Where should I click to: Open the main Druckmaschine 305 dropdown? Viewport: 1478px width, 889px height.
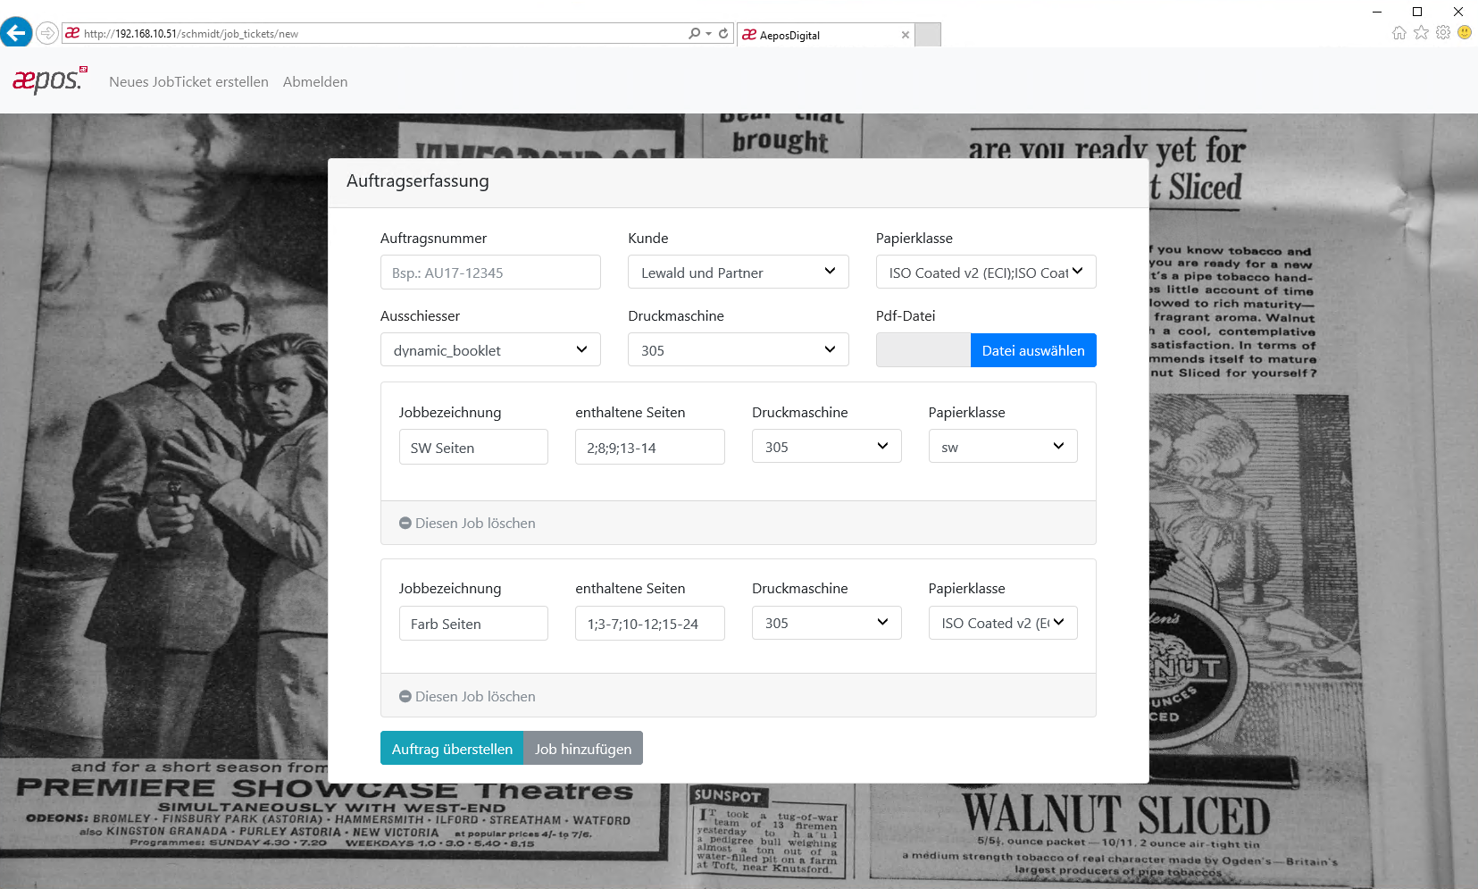pyautogui.click(x=739, y=350)
